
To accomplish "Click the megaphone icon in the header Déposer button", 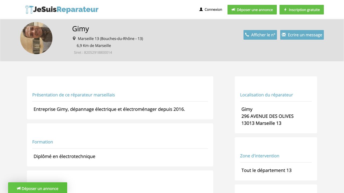I will click(x=233, y=10).
